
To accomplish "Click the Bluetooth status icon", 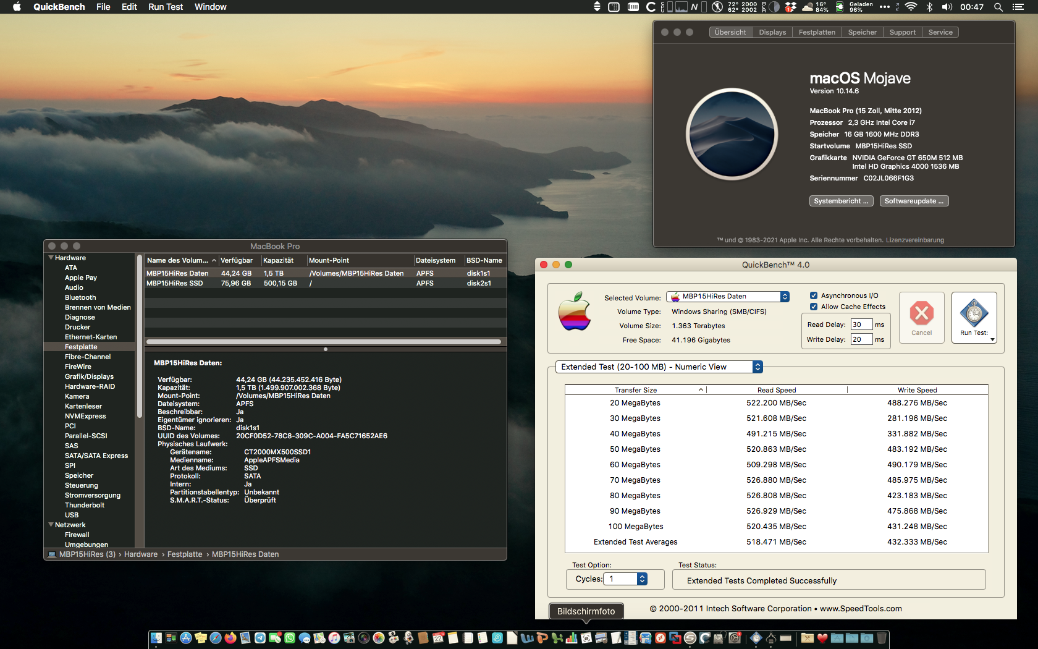I will pos(929,7).
